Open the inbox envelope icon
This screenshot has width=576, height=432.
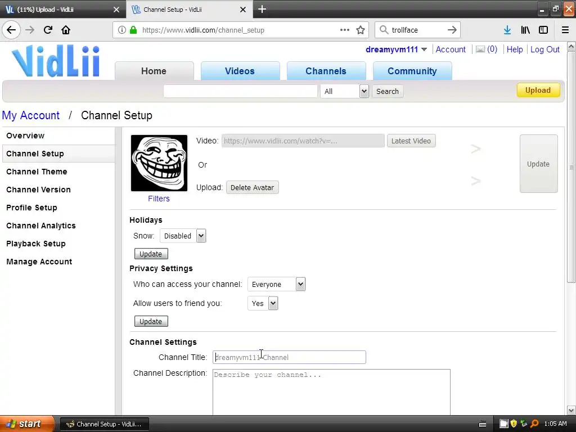point(480,49)
